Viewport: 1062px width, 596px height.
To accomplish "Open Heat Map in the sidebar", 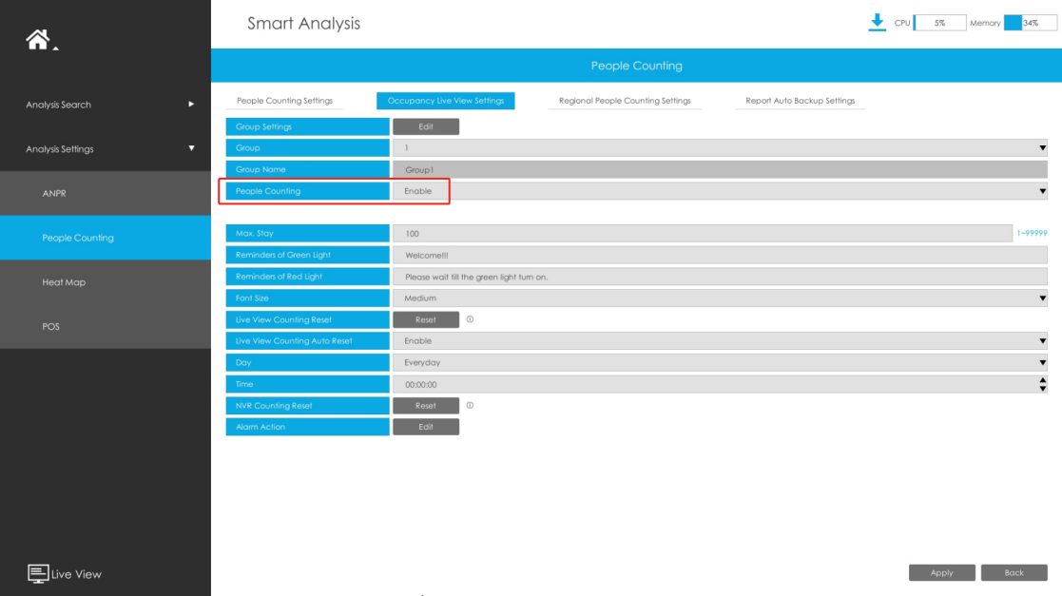I will click(106, 281).
